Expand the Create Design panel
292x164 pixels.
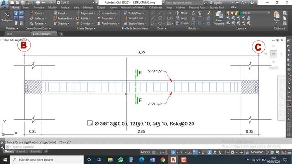click(86, 28)
